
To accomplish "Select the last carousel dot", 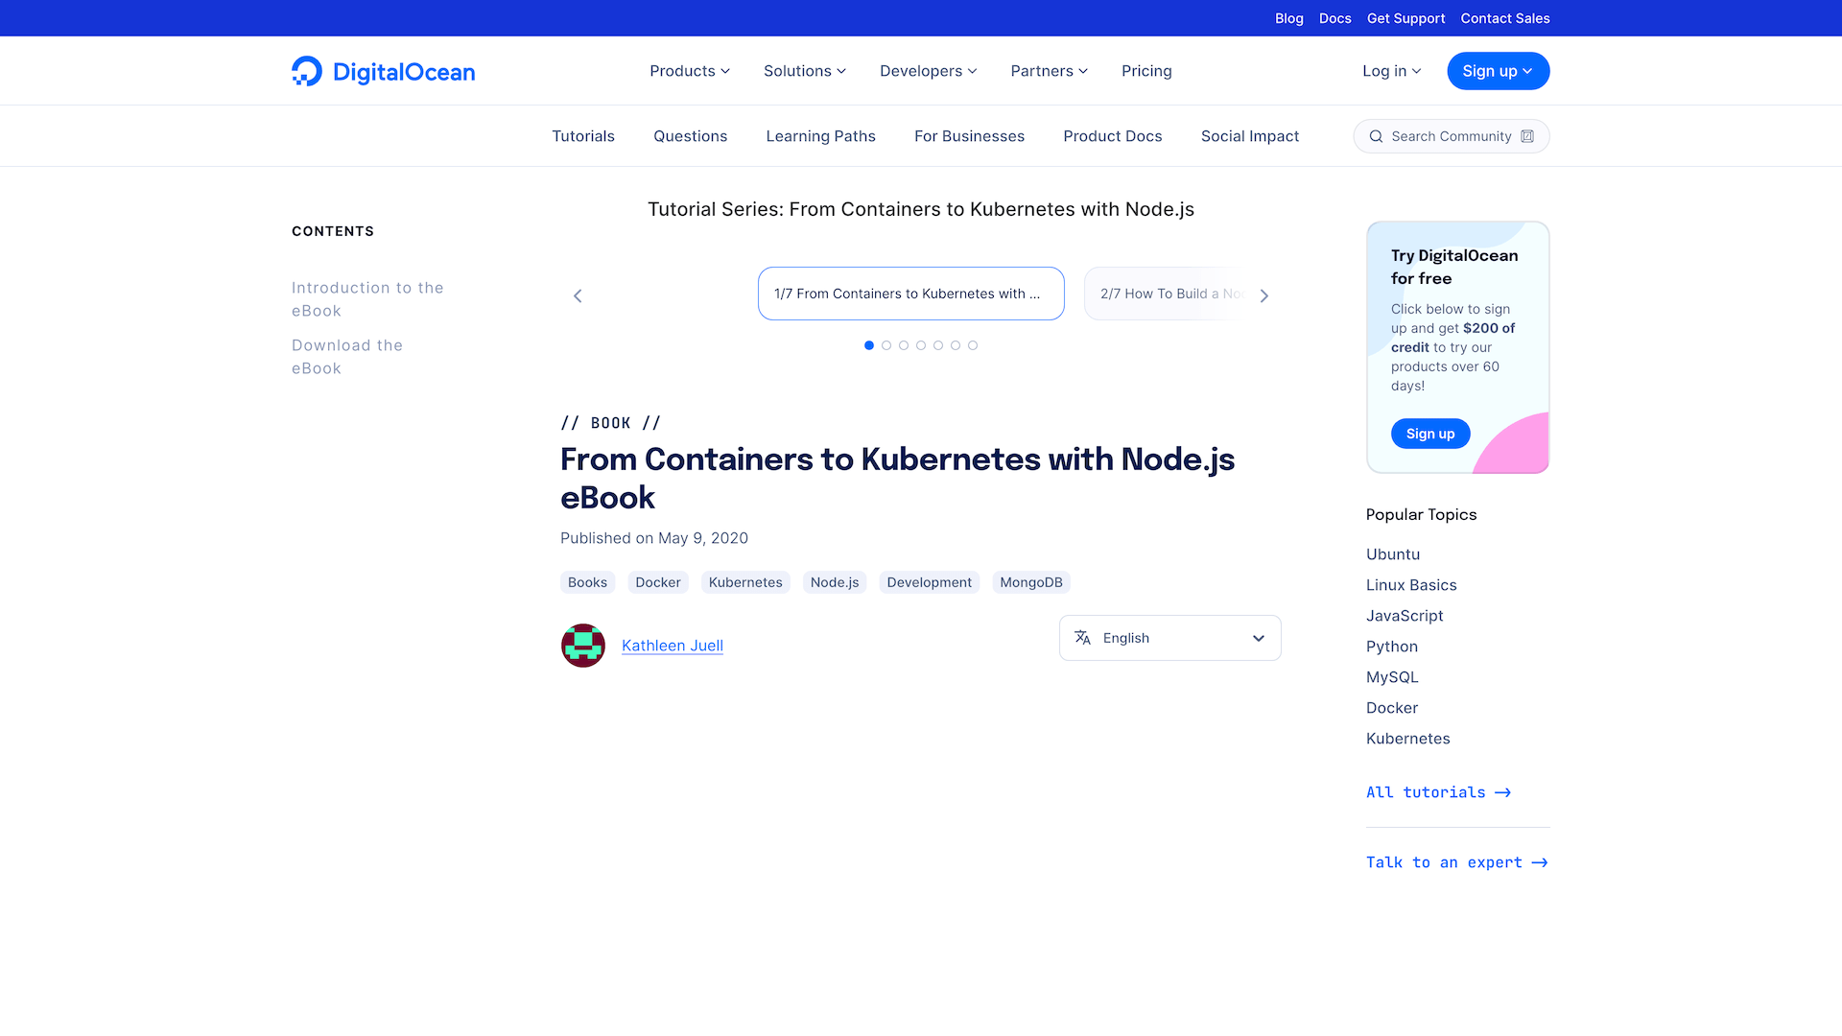I will pos(973,345).
